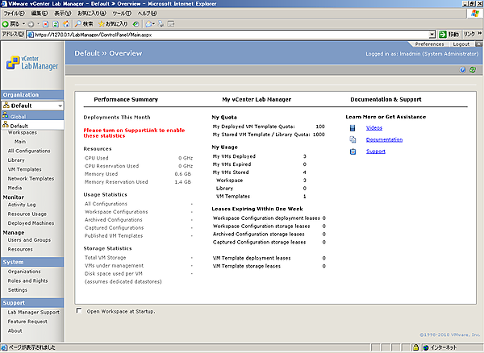Click the Logout link
The height and width of the screenshot is (353, 484).
pyautogui.click(x=461, y=44)
